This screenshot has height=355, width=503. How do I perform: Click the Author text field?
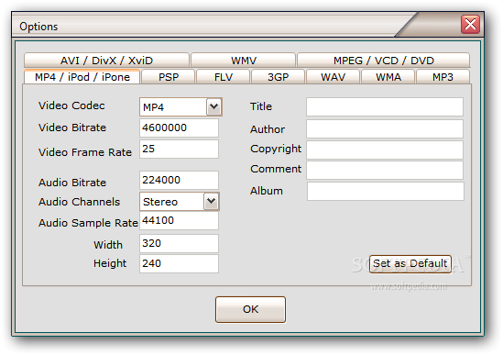coord(385,128)
